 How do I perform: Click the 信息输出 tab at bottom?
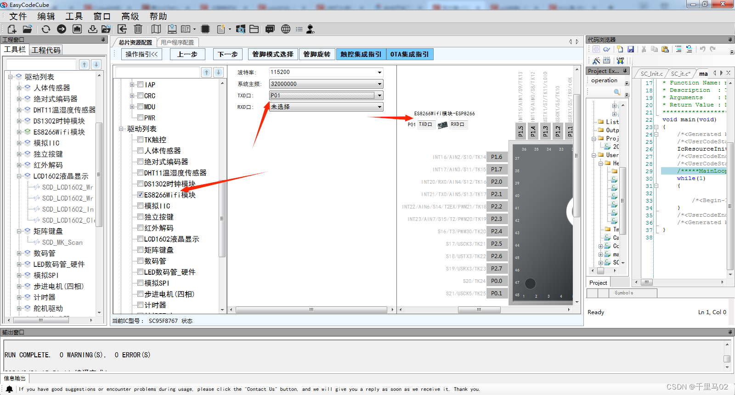15,378
